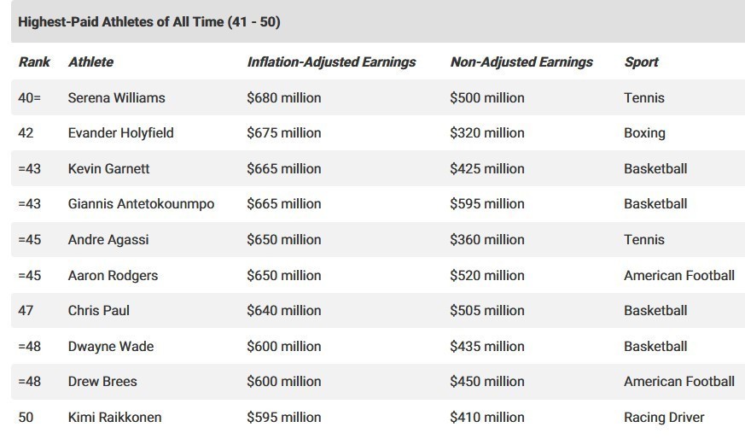Select Chris Paul in the table
Viewport: 745px width, 439px height.
pyautogui.click(x=99, y=311)
